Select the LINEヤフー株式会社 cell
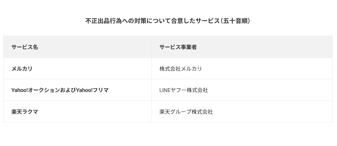 tap(184, 90)
